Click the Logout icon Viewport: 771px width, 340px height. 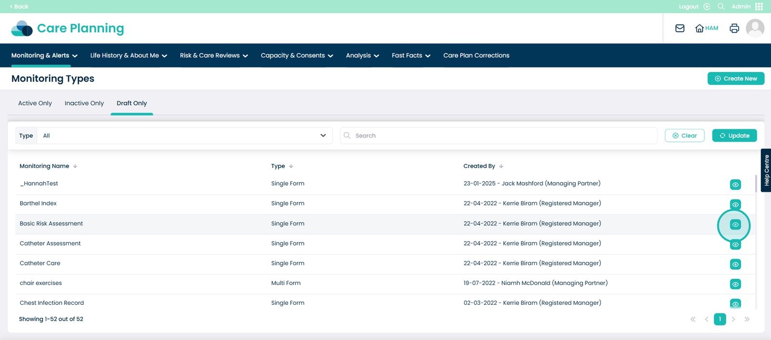pyautogui.click(x=707, y=6)
